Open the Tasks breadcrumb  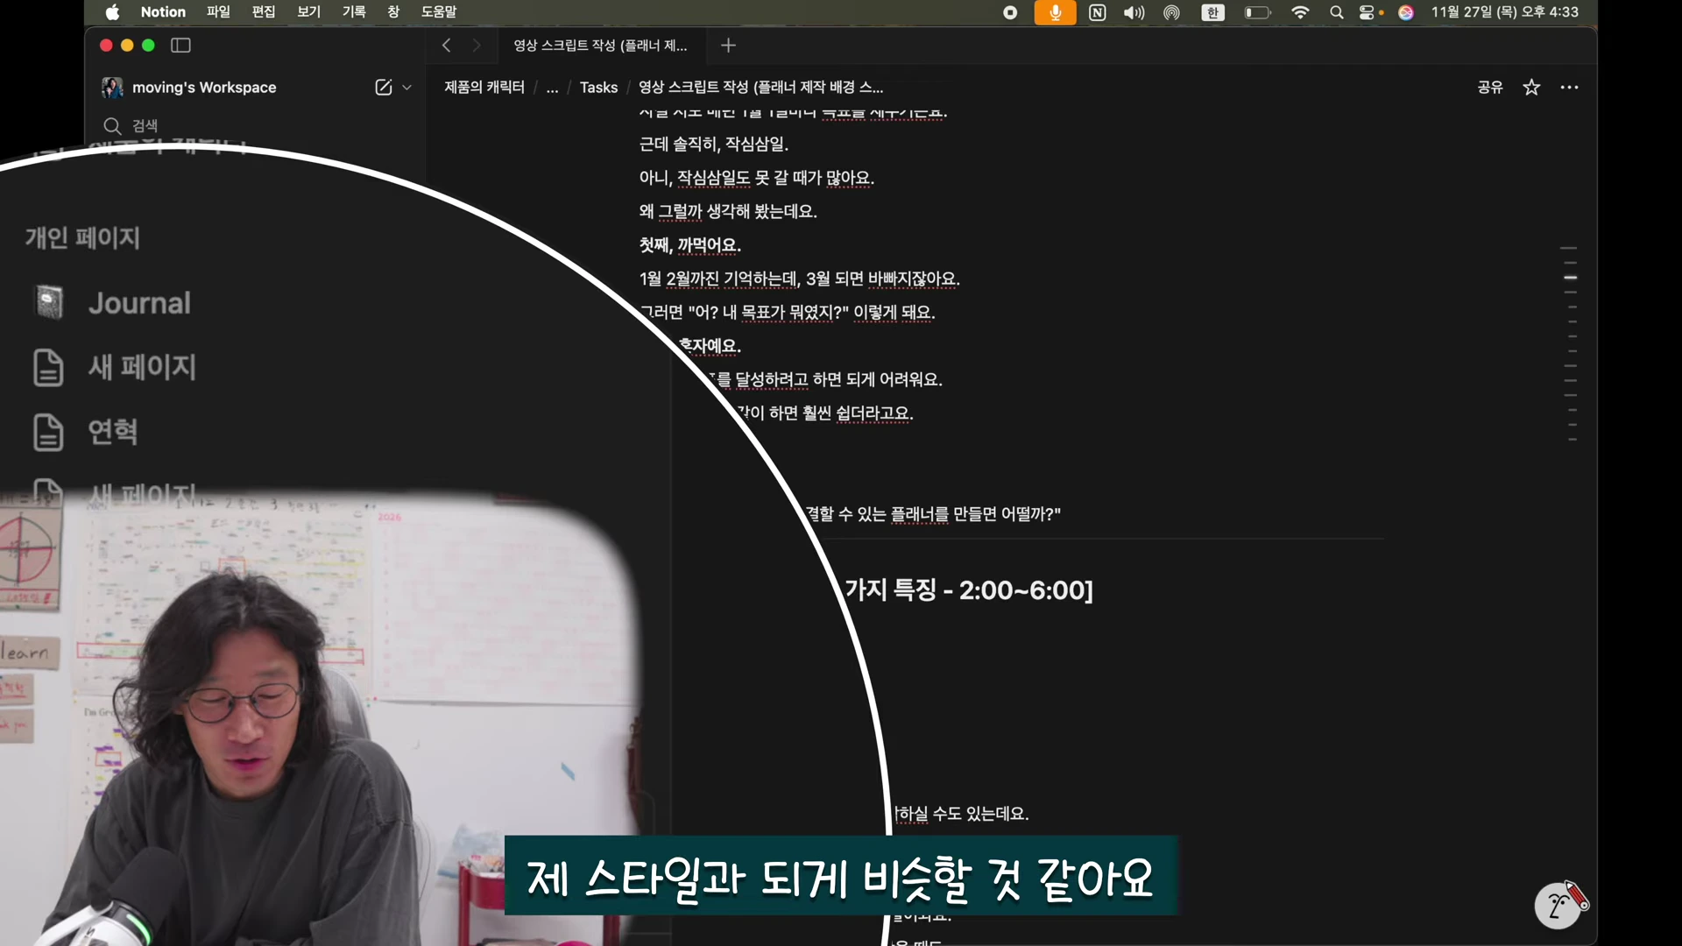(x=598, y=88)
